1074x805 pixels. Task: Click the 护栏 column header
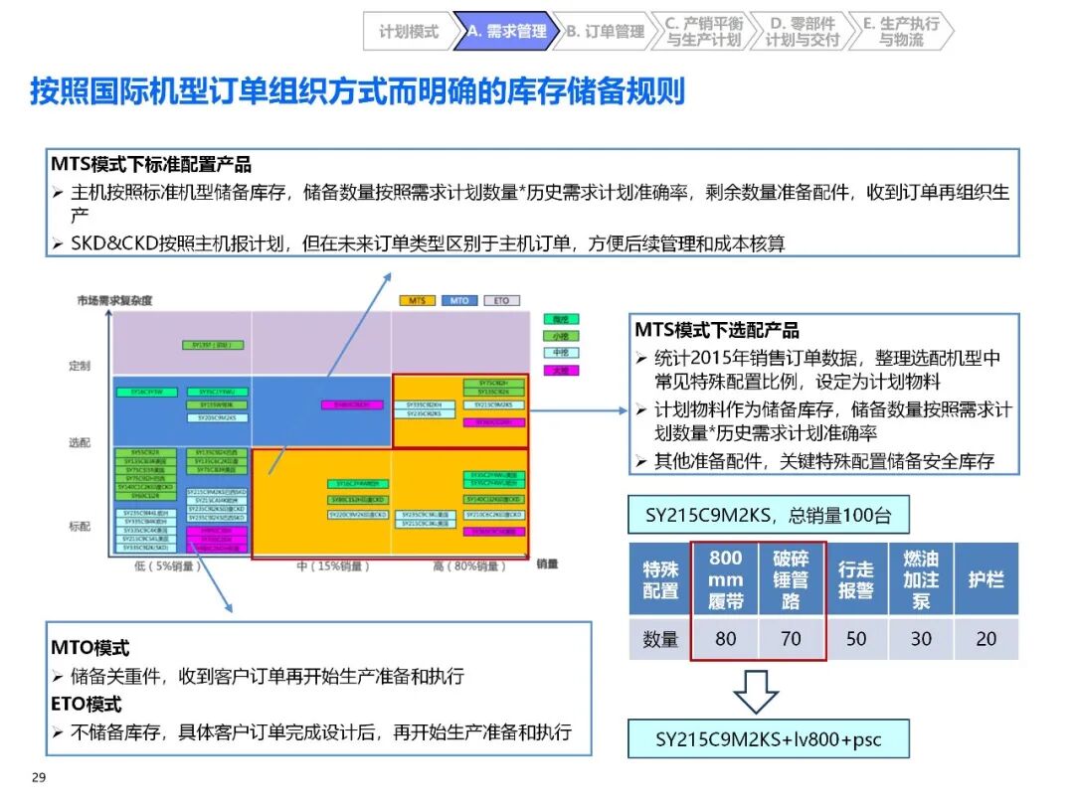pyautogui.click(x=985, y=579)
